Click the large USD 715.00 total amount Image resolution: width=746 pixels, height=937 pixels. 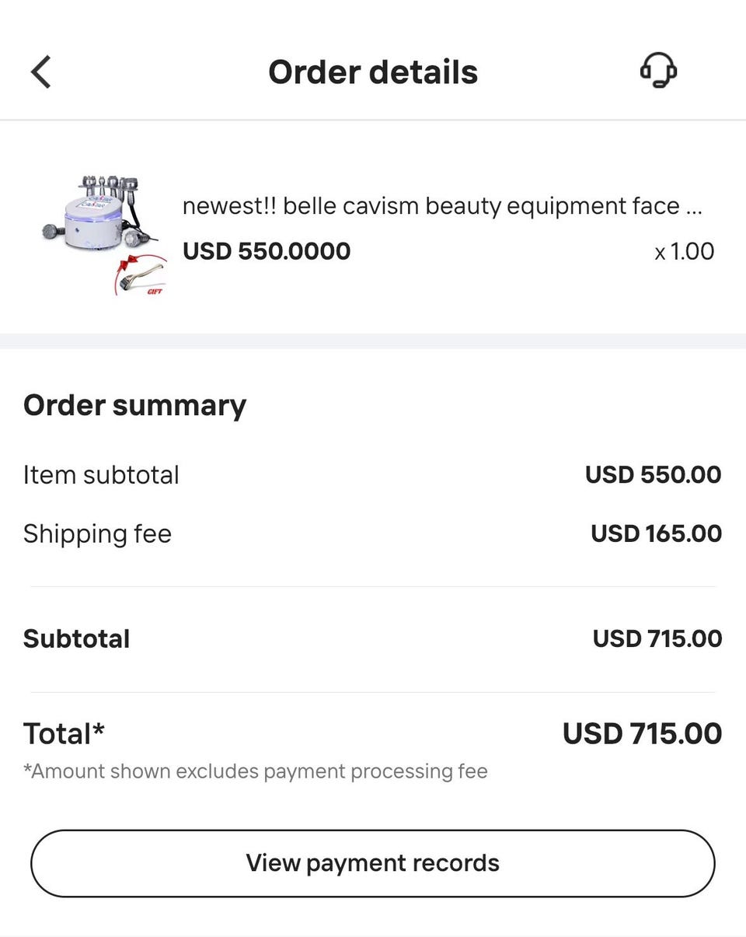[x=642, y=733]
